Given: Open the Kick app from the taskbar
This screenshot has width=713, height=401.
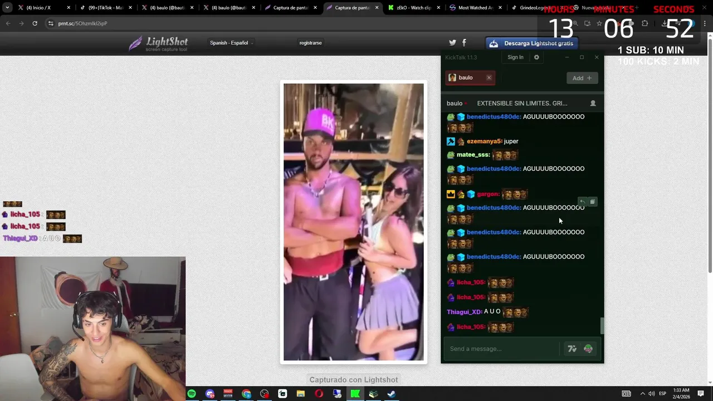Looking at the screenshot, I should pos(355,394).
